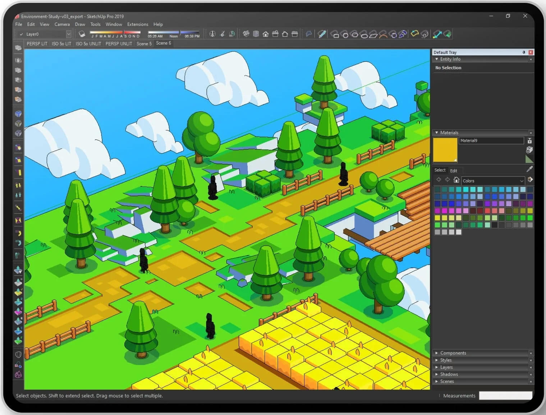The width and height of the screenshot is (546, 415).
Task: Select the circle drawing tool in toolbar
Action: coord(345,34)
